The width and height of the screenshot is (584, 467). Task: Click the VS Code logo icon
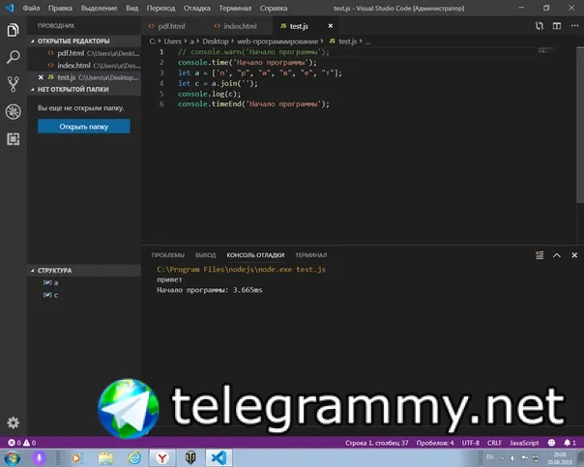tap(10, 8)
